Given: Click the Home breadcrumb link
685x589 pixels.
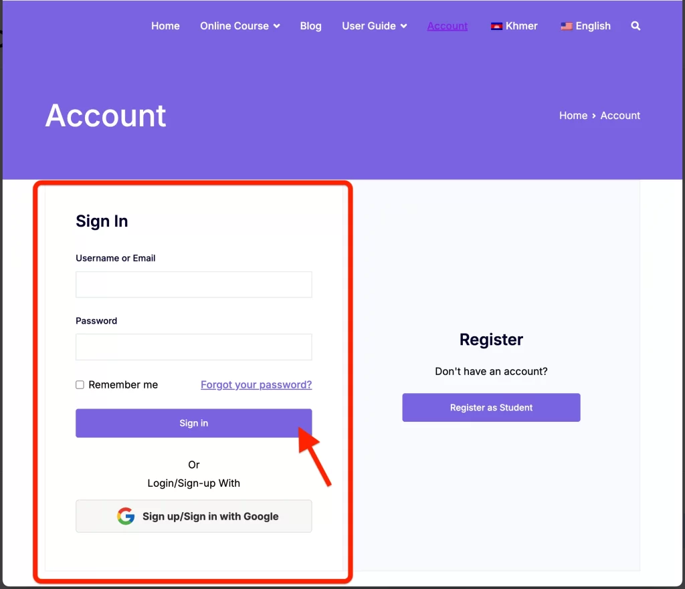Looking at the screenshot, I should [573, 116].
